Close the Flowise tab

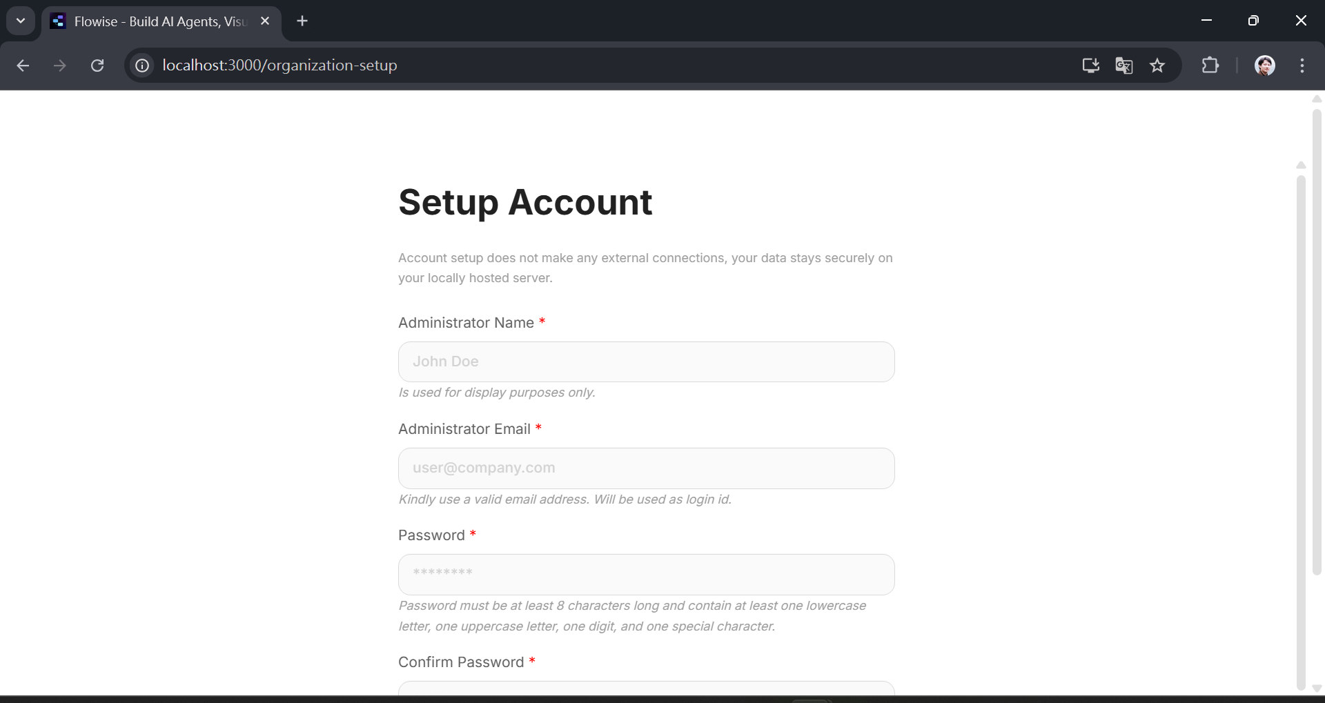click(x=265, y=21)
